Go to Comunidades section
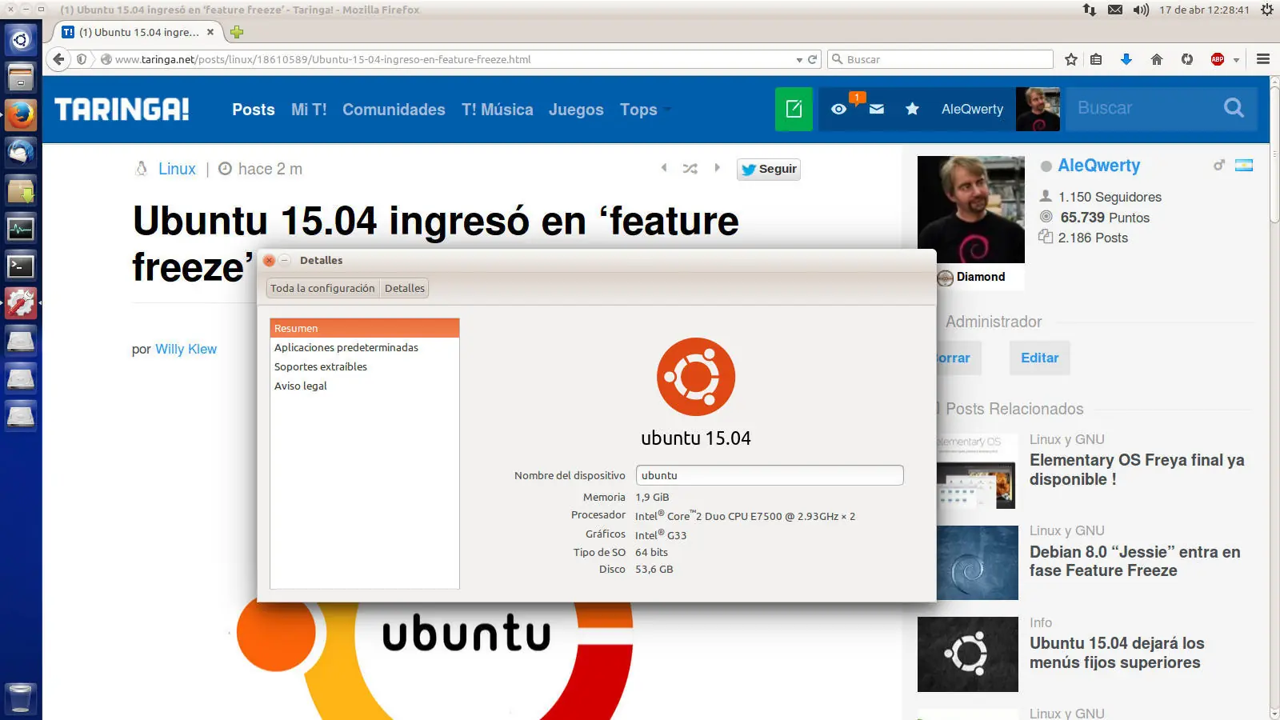Screen dimensions: 1280x720 click(394, 110)
